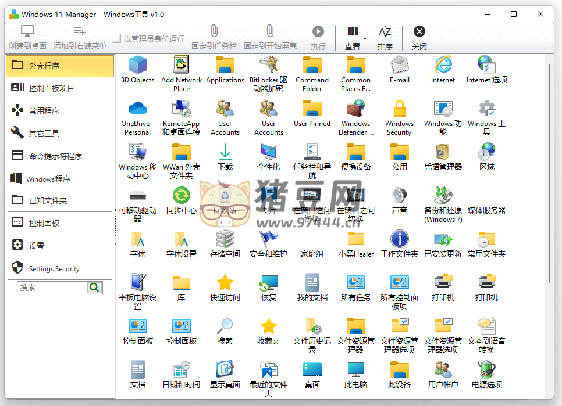Select the Windows Security lock icon
Screen dimensions: 562x406
pyautogui.click(x=399, y=109)
